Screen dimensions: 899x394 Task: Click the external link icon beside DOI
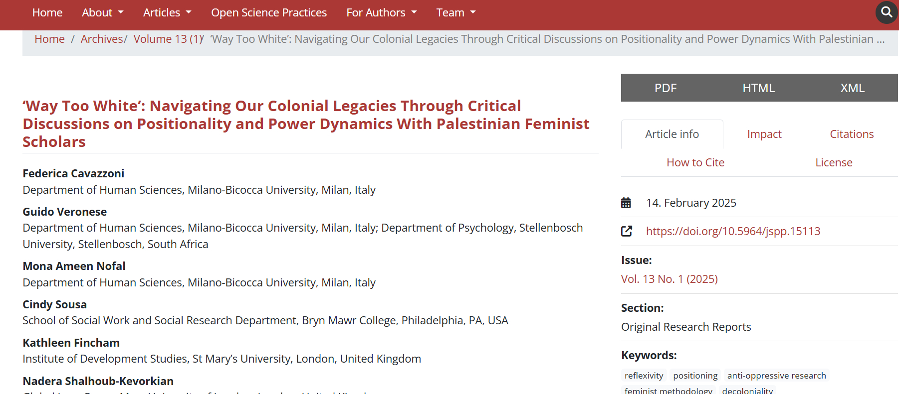click(x=627, y=231)
